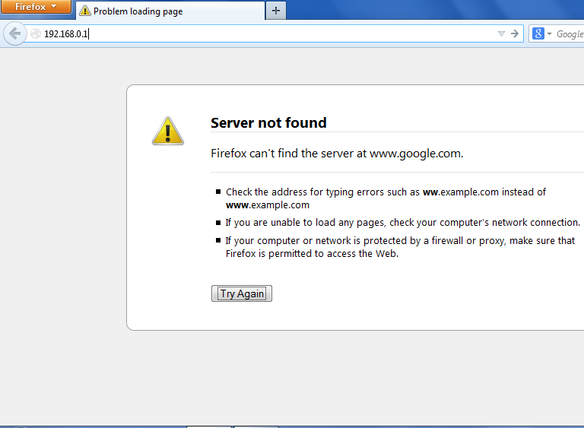
Task: Click the network connection suggestion line
Action: pos(402,223)
